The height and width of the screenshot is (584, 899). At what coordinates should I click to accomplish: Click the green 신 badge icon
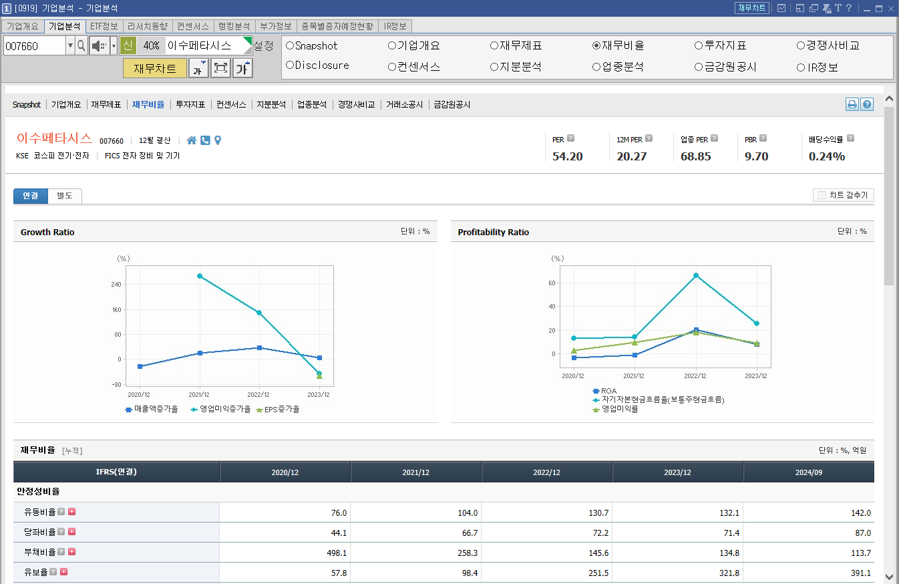pyautogui.click(x=128, y=45)
